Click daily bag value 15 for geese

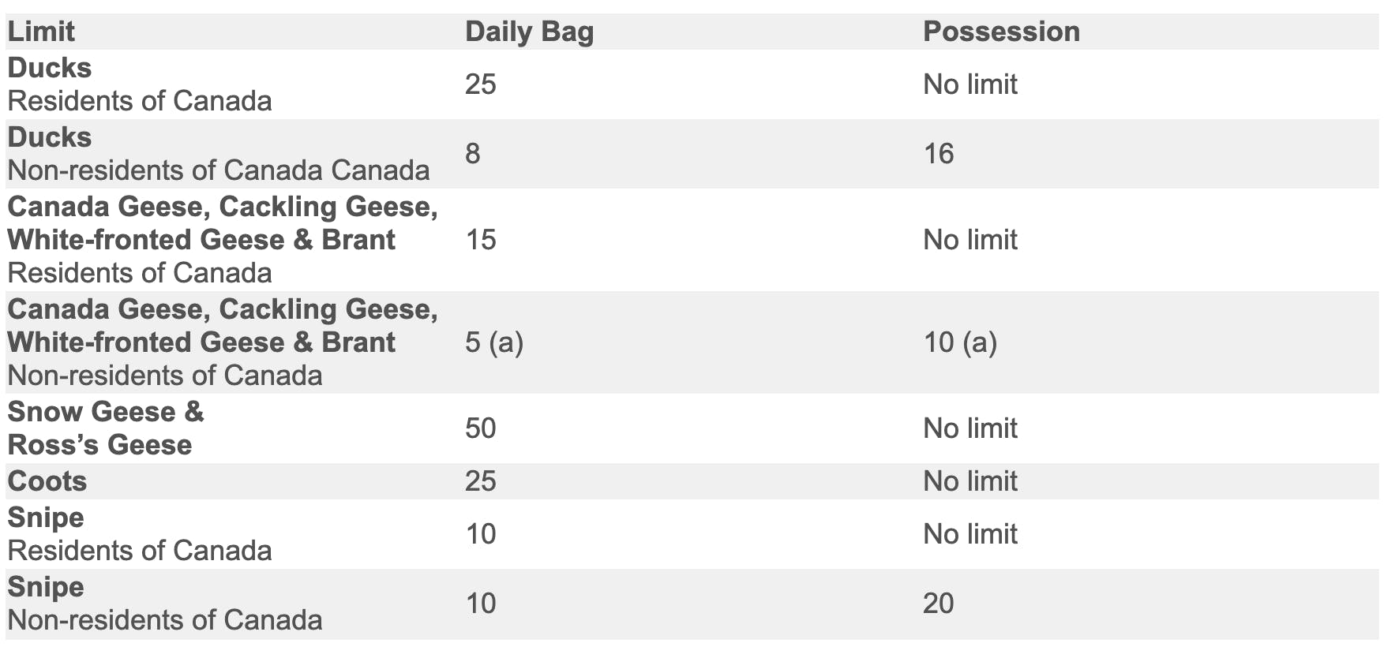[480, 240]
